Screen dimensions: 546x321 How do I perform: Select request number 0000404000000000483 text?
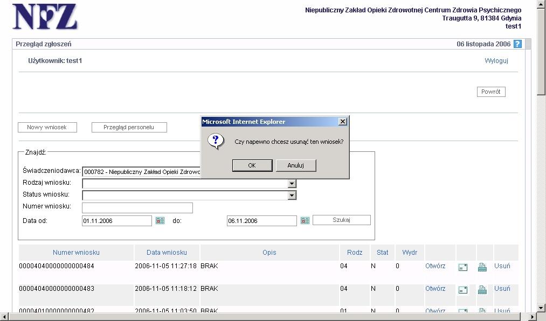[x=57, y=289]
